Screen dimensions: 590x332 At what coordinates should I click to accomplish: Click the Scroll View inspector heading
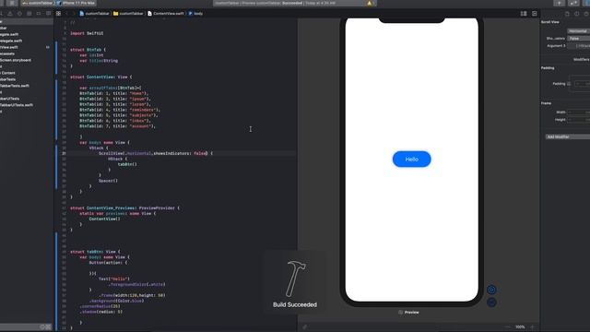tap(550, 22)
